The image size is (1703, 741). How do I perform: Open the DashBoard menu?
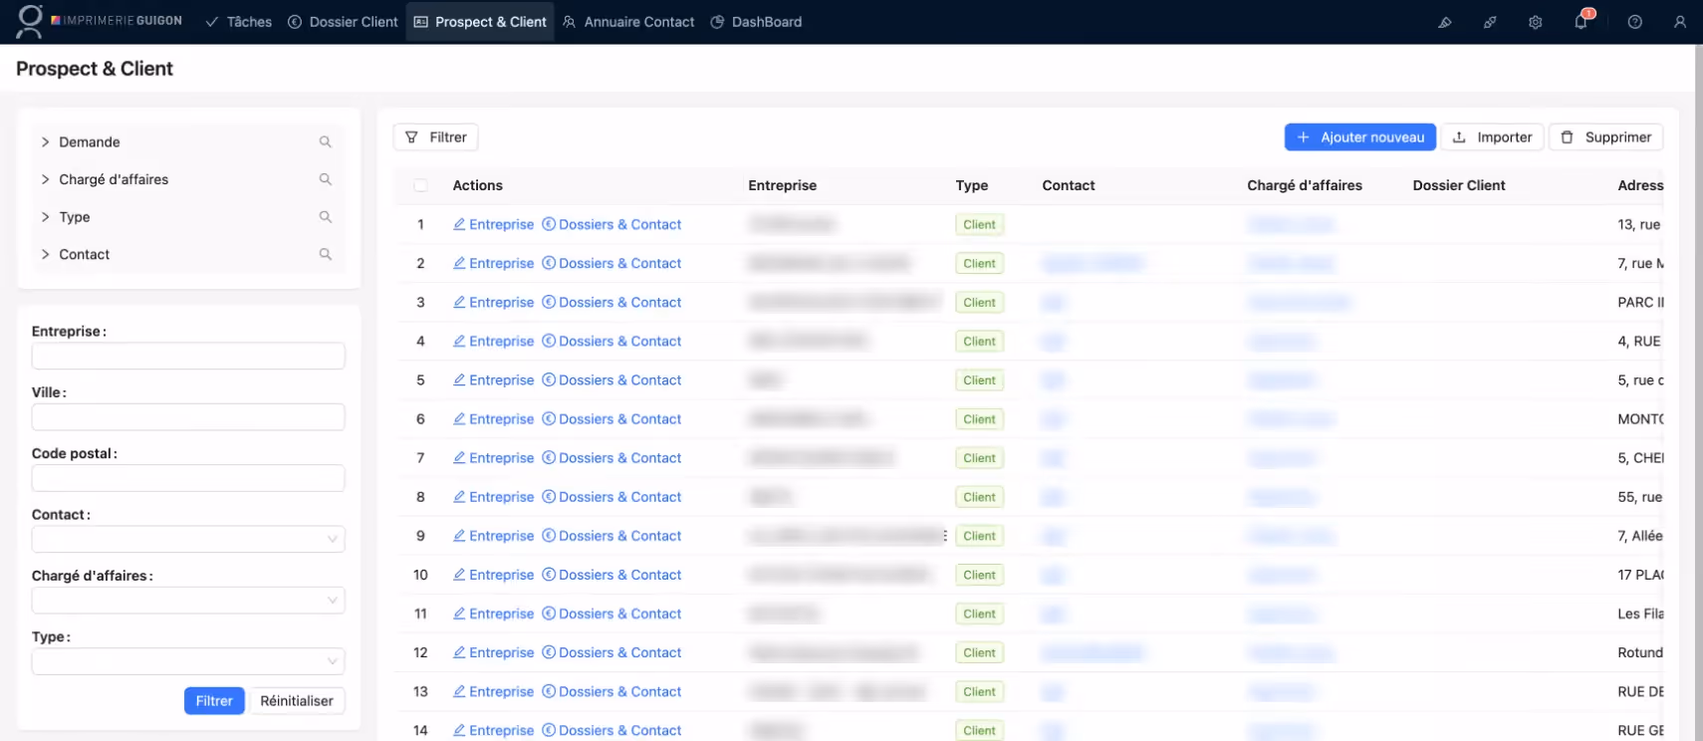pos(756,22)
